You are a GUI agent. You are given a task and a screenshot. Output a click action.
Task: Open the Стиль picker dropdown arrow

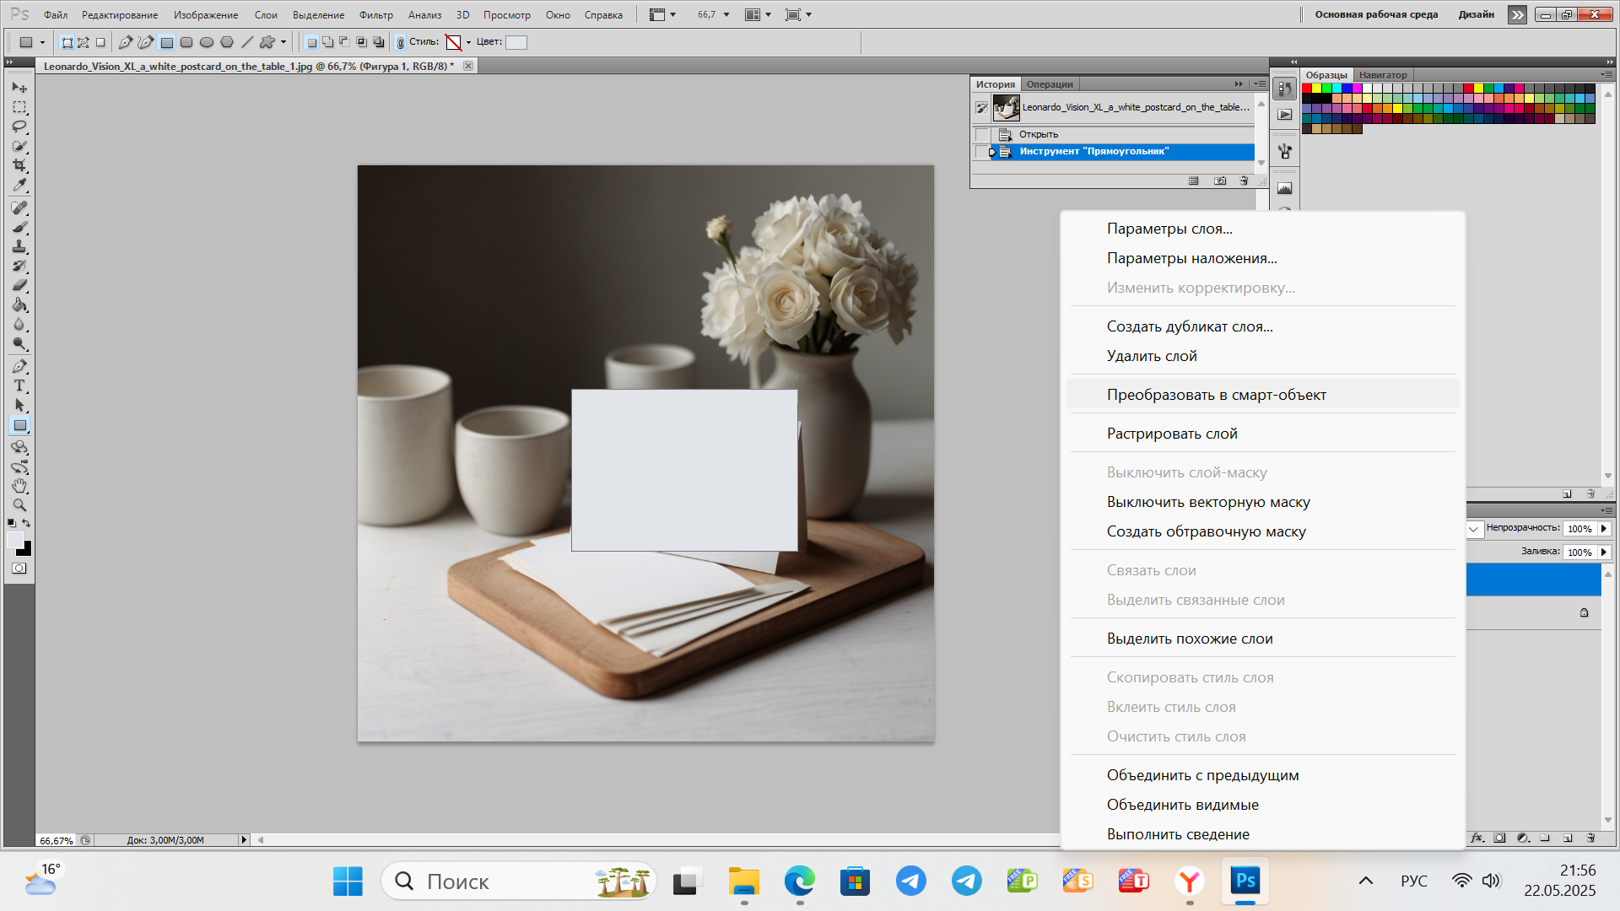468,42
